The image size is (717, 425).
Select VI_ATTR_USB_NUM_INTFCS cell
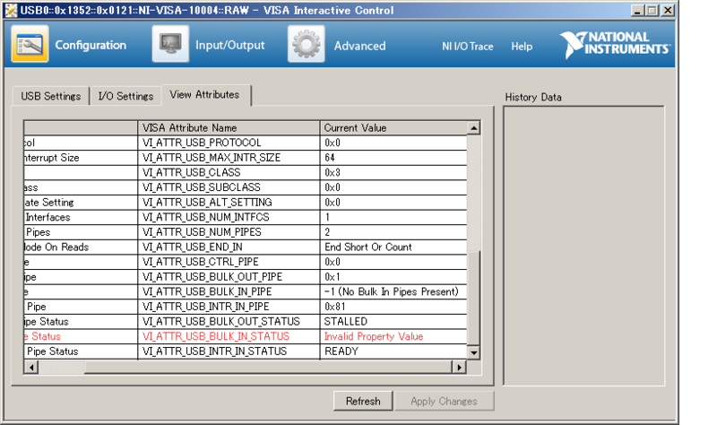click(229, 217)
